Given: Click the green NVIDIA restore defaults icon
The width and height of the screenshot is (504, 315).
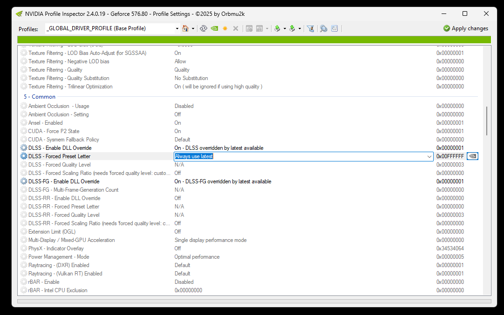Looking at the screenshot, I should (214, 28).
